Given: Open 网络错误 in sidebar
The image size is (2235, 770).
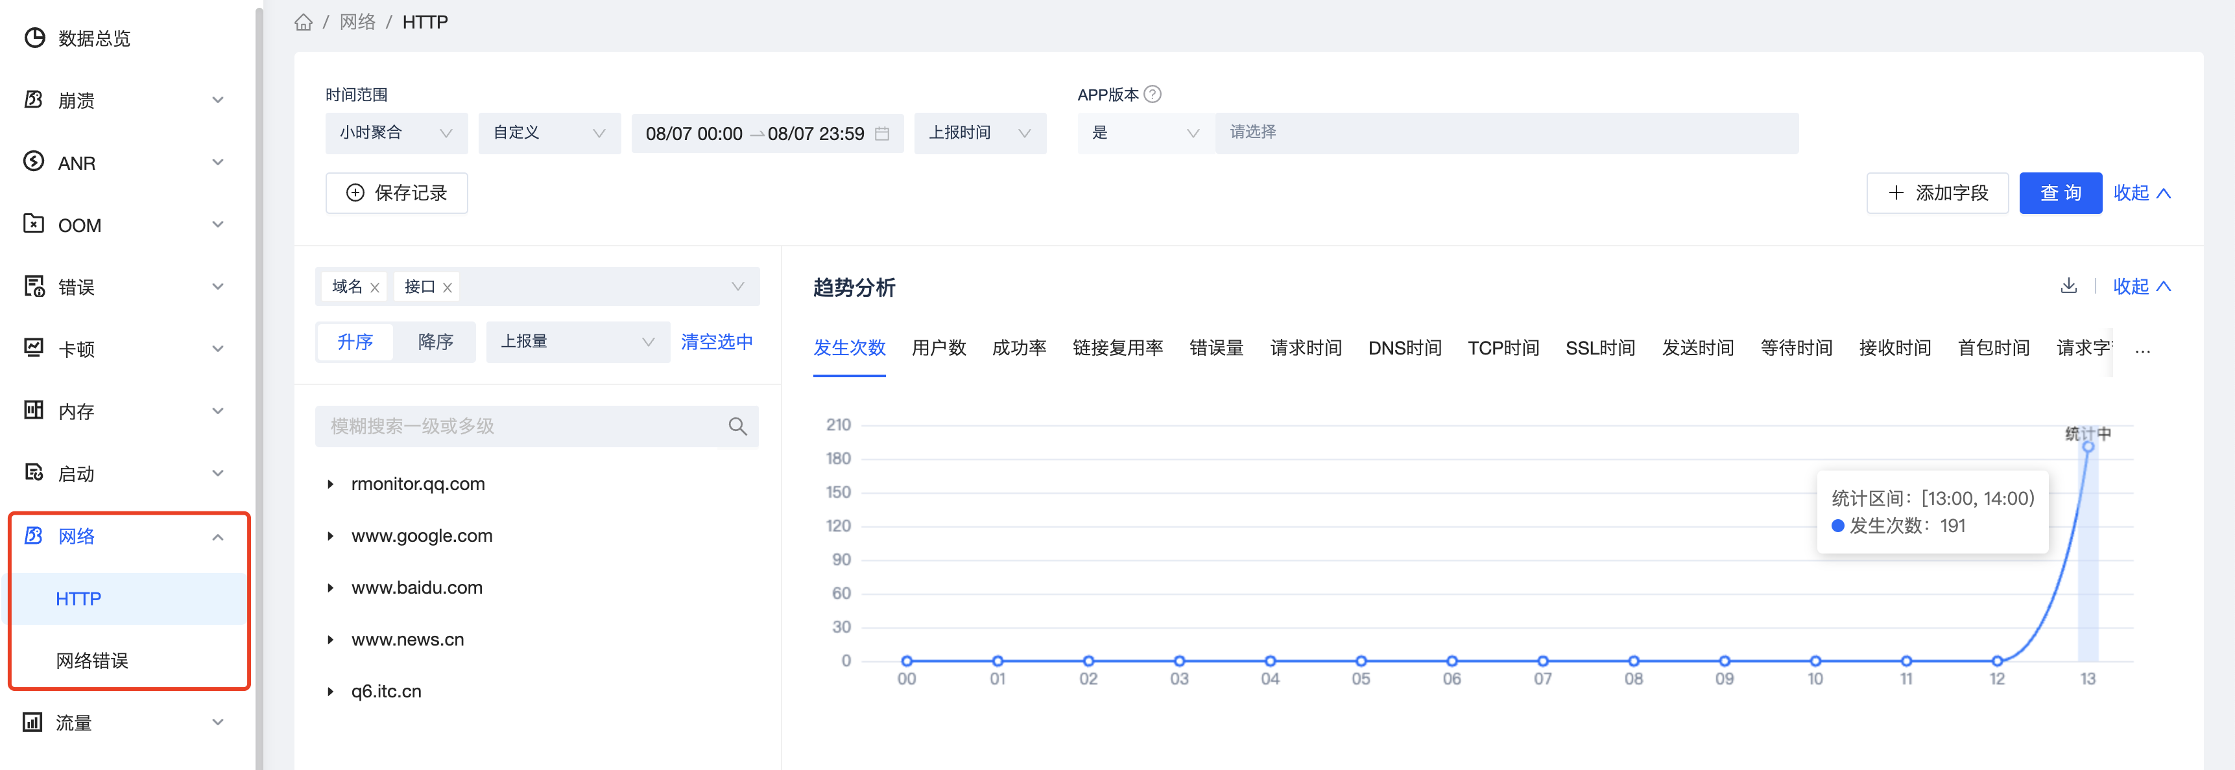Looking at the screenshot, I should coord(92,660).
